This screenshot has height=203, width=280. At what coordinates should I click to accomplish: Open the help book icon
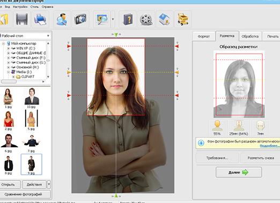pos(128,19)
